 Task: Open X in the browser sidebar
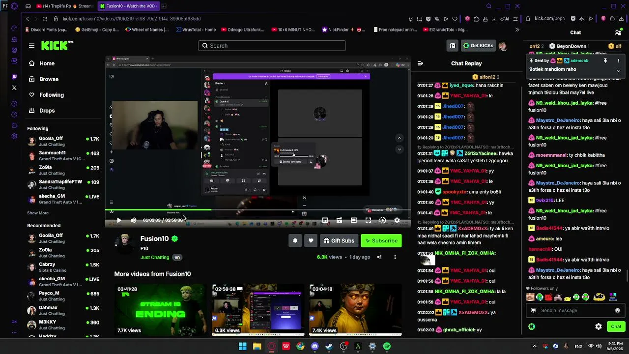click(14, 88)
